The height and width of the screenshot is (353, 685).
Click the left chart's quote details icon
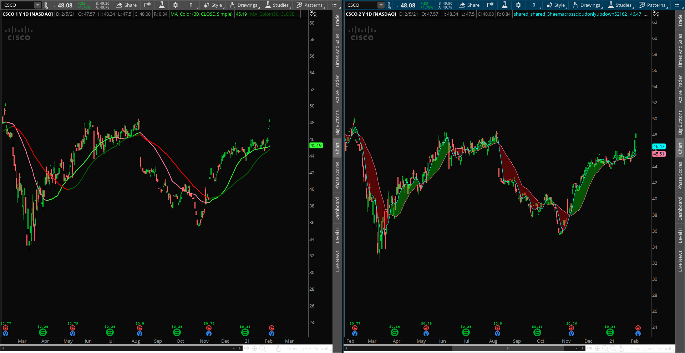tap(147, 5)
